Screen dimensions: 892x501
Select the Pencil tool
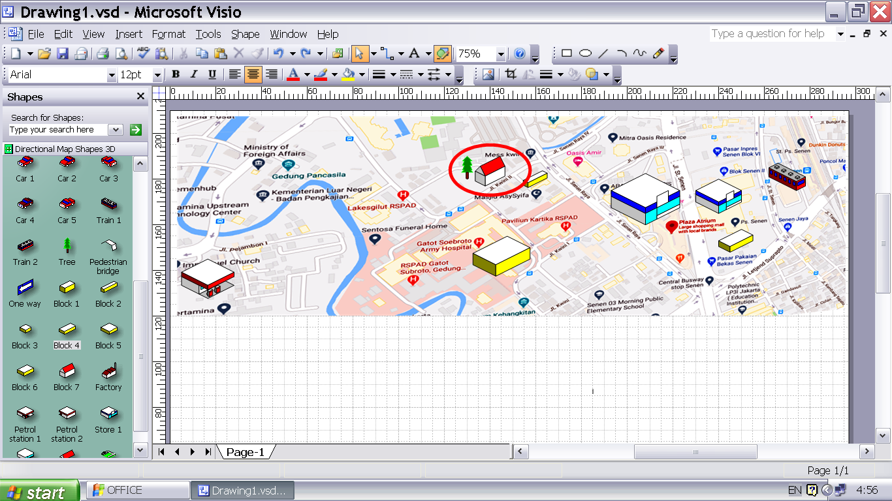pos(658,53)
